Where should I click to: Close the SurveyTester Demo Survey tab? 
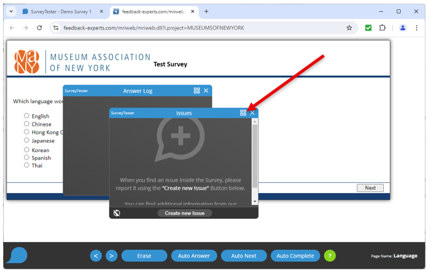101,12
